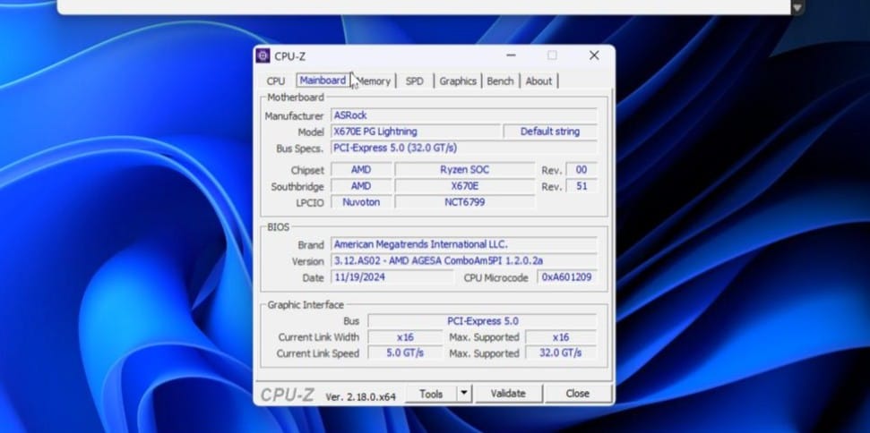Click the Graphic Interface Bus PCI-Express 5.0 field
Screen dimensions: 870x433
[482, 321]
